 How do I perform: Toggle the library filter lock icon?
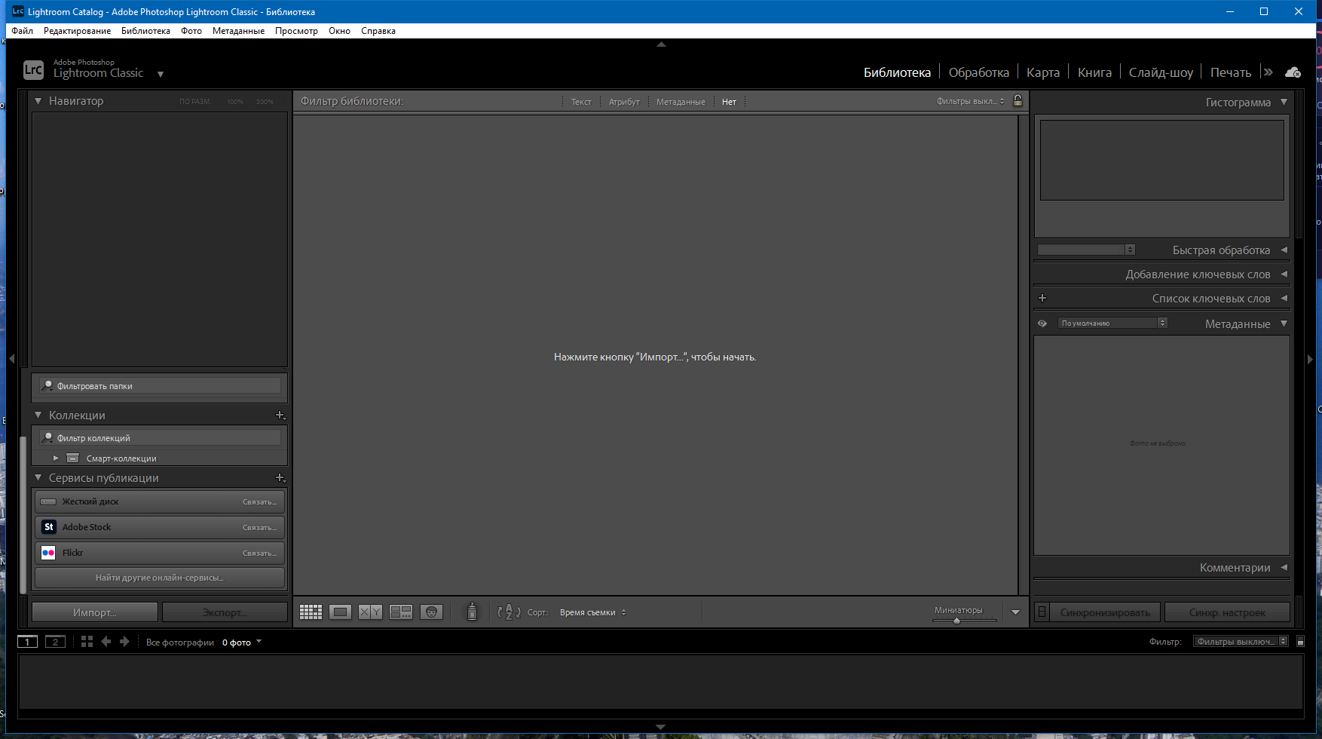coord(1018,100)
